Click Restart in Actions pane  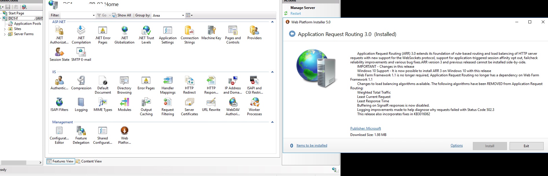(295, 14)
